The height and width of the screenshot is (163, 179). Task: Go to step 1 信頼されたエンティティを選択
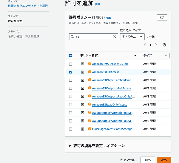tap(28, 6)
